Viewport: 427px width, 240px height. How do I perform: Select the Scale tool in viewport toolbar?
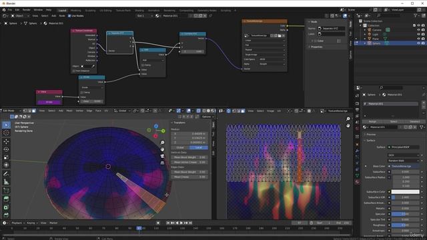6,157
